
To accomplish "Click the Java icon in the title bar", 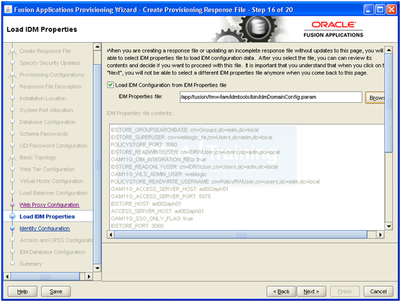I will click(8, 10).
